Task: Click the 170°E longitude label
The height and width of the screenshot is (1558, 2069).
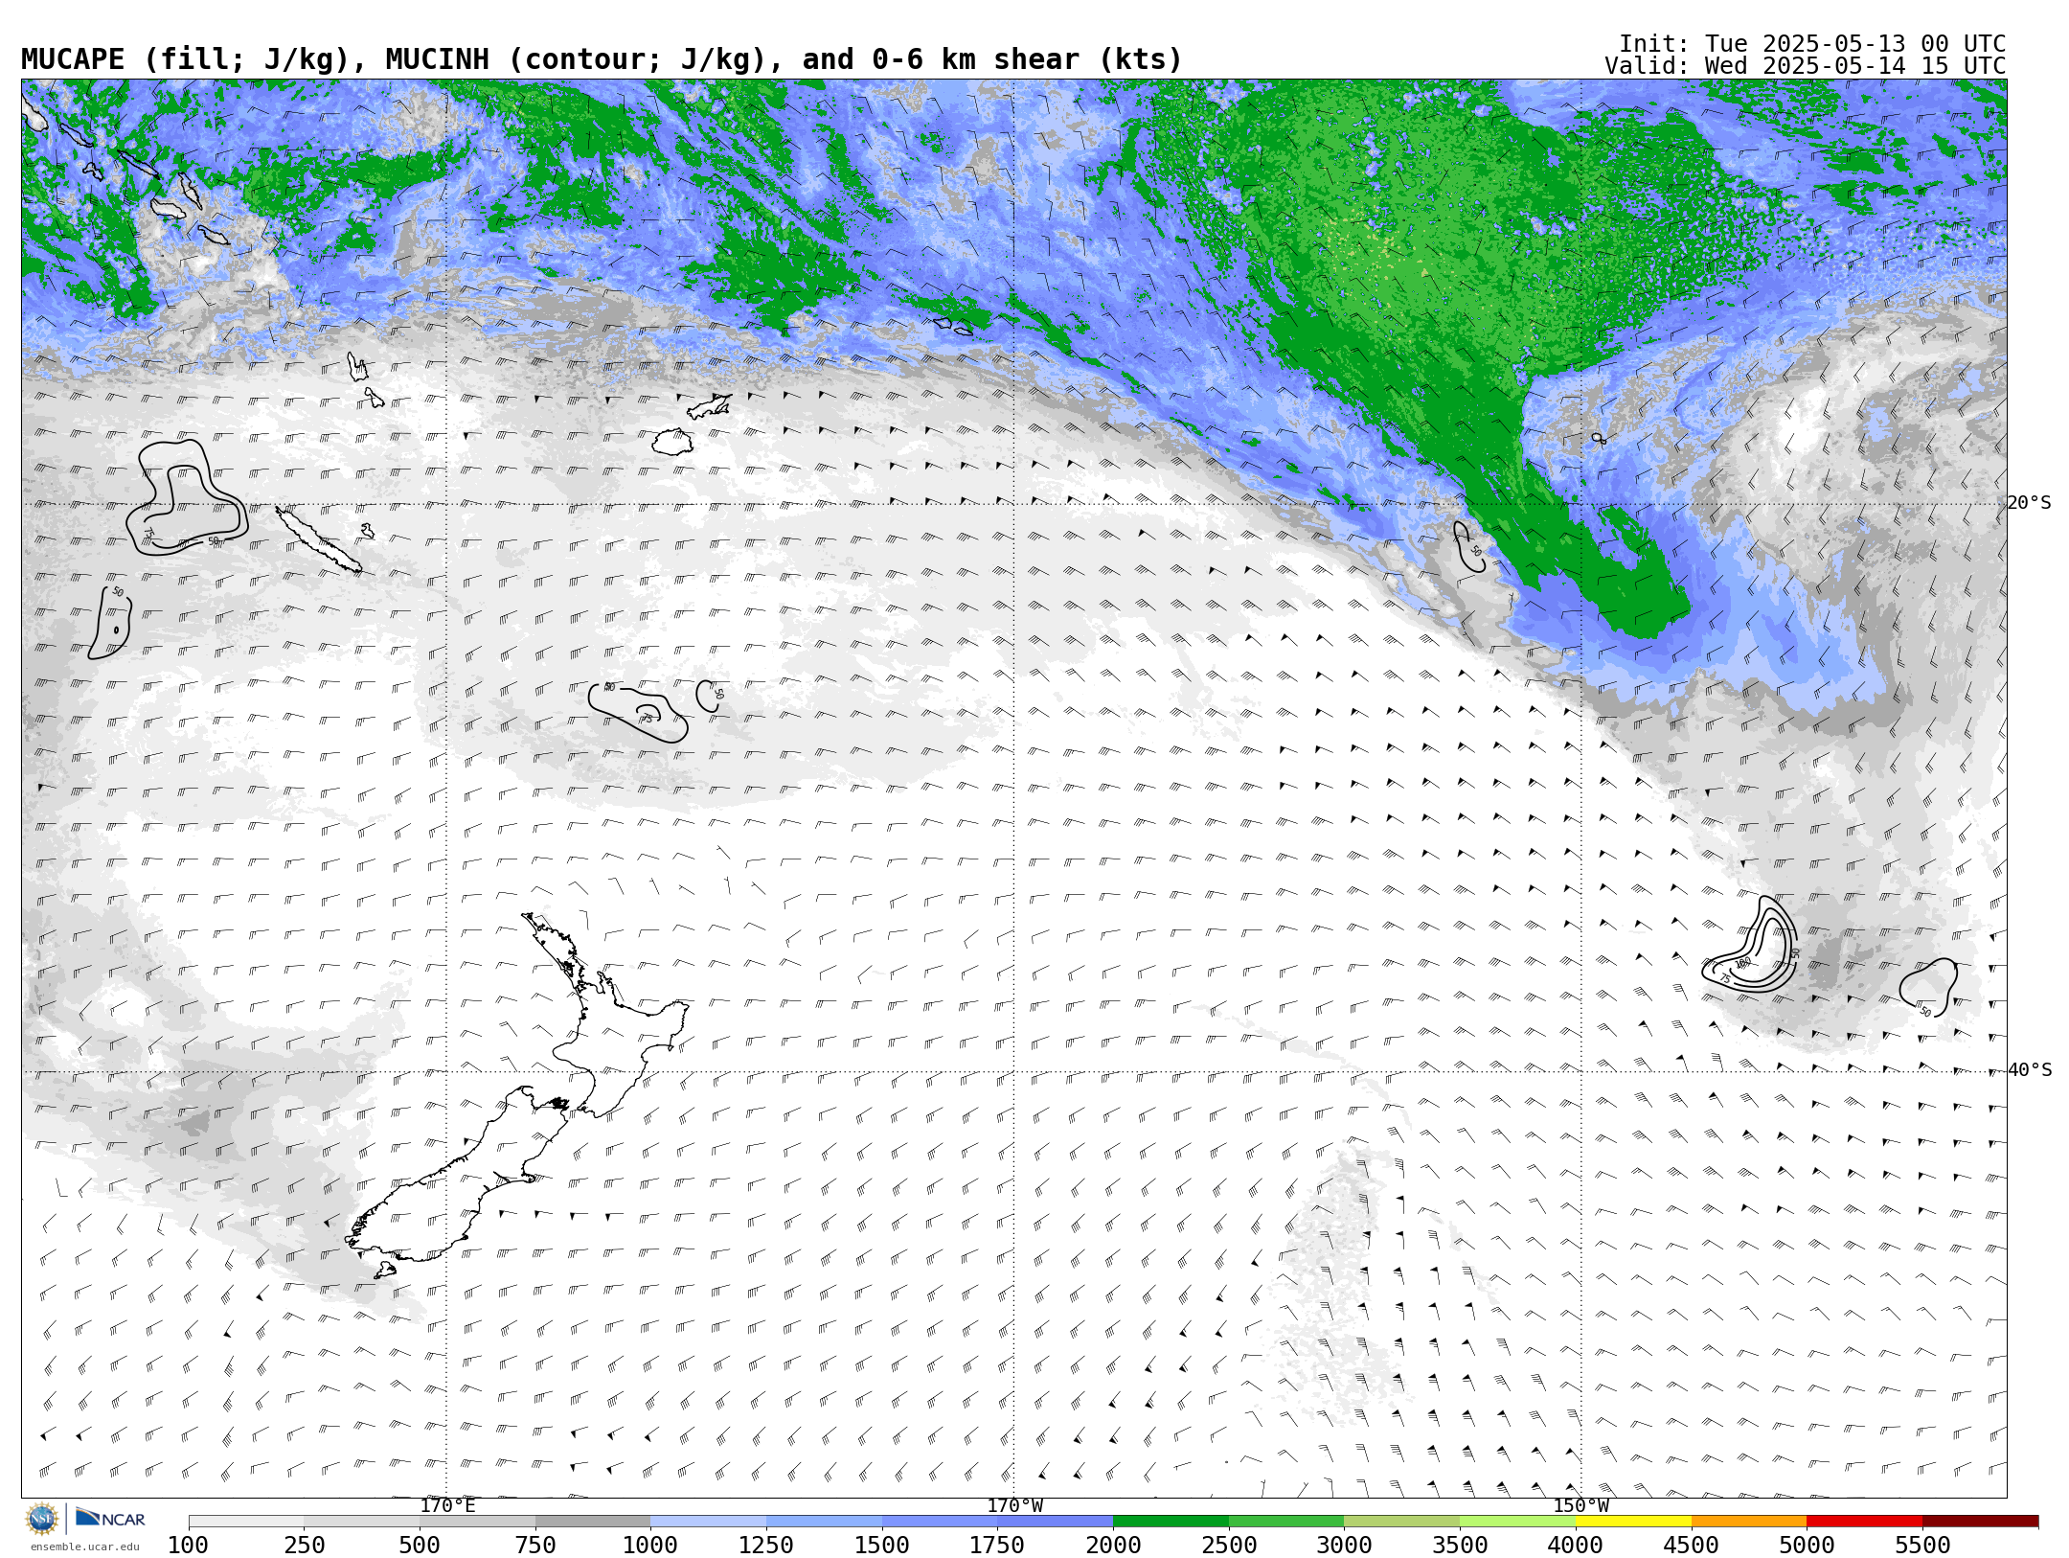Action: point(447,1505)
